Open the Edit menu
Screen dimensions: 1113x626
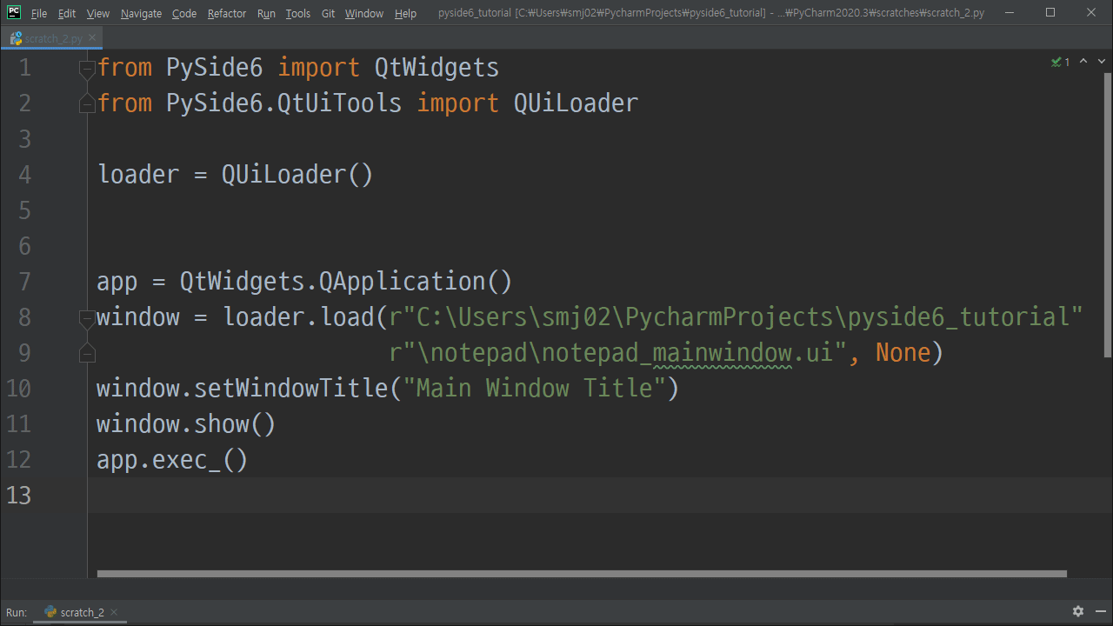point(67,13)
